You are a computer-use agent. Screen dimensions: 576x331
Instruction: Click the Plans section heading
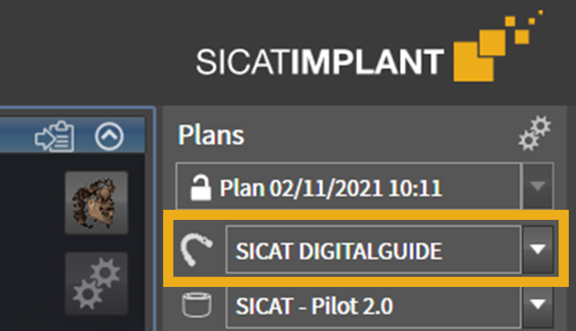click(x=211, y=136)
